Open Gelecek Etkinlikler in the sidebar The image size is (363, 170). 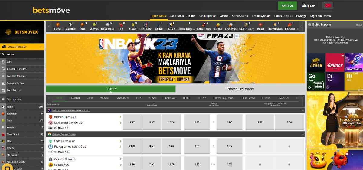tap(22, 69)
